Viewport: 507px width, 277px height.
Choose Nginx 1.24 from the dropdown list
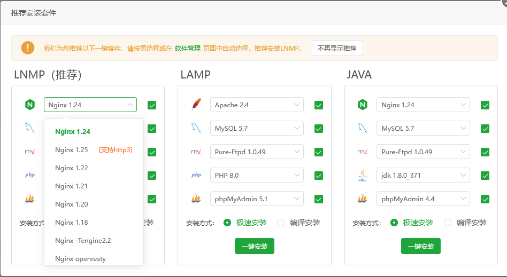(94, 132)
